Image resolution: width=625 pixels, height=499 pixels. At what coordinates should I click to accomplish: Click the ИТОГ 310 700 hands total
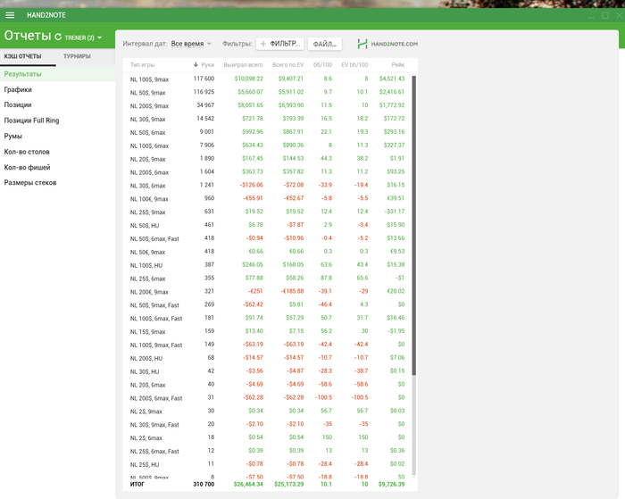tap(204, 484)
